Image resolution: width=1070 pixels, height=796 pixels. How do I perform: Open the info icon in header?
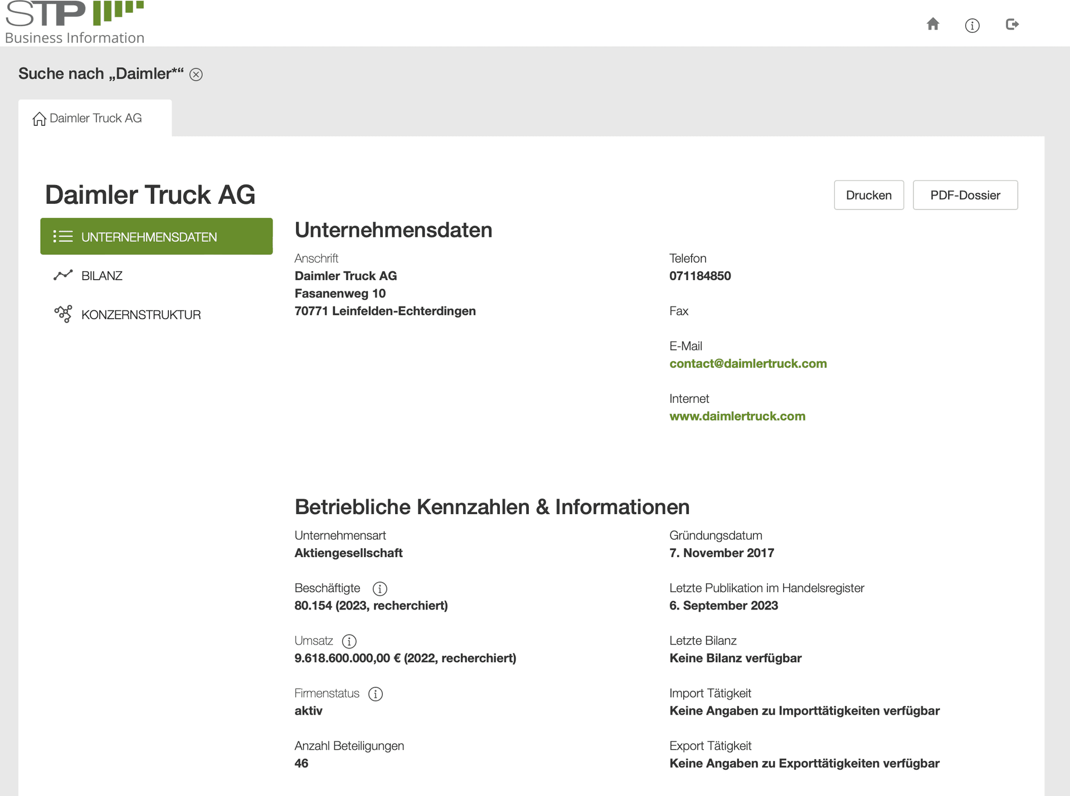972,26
